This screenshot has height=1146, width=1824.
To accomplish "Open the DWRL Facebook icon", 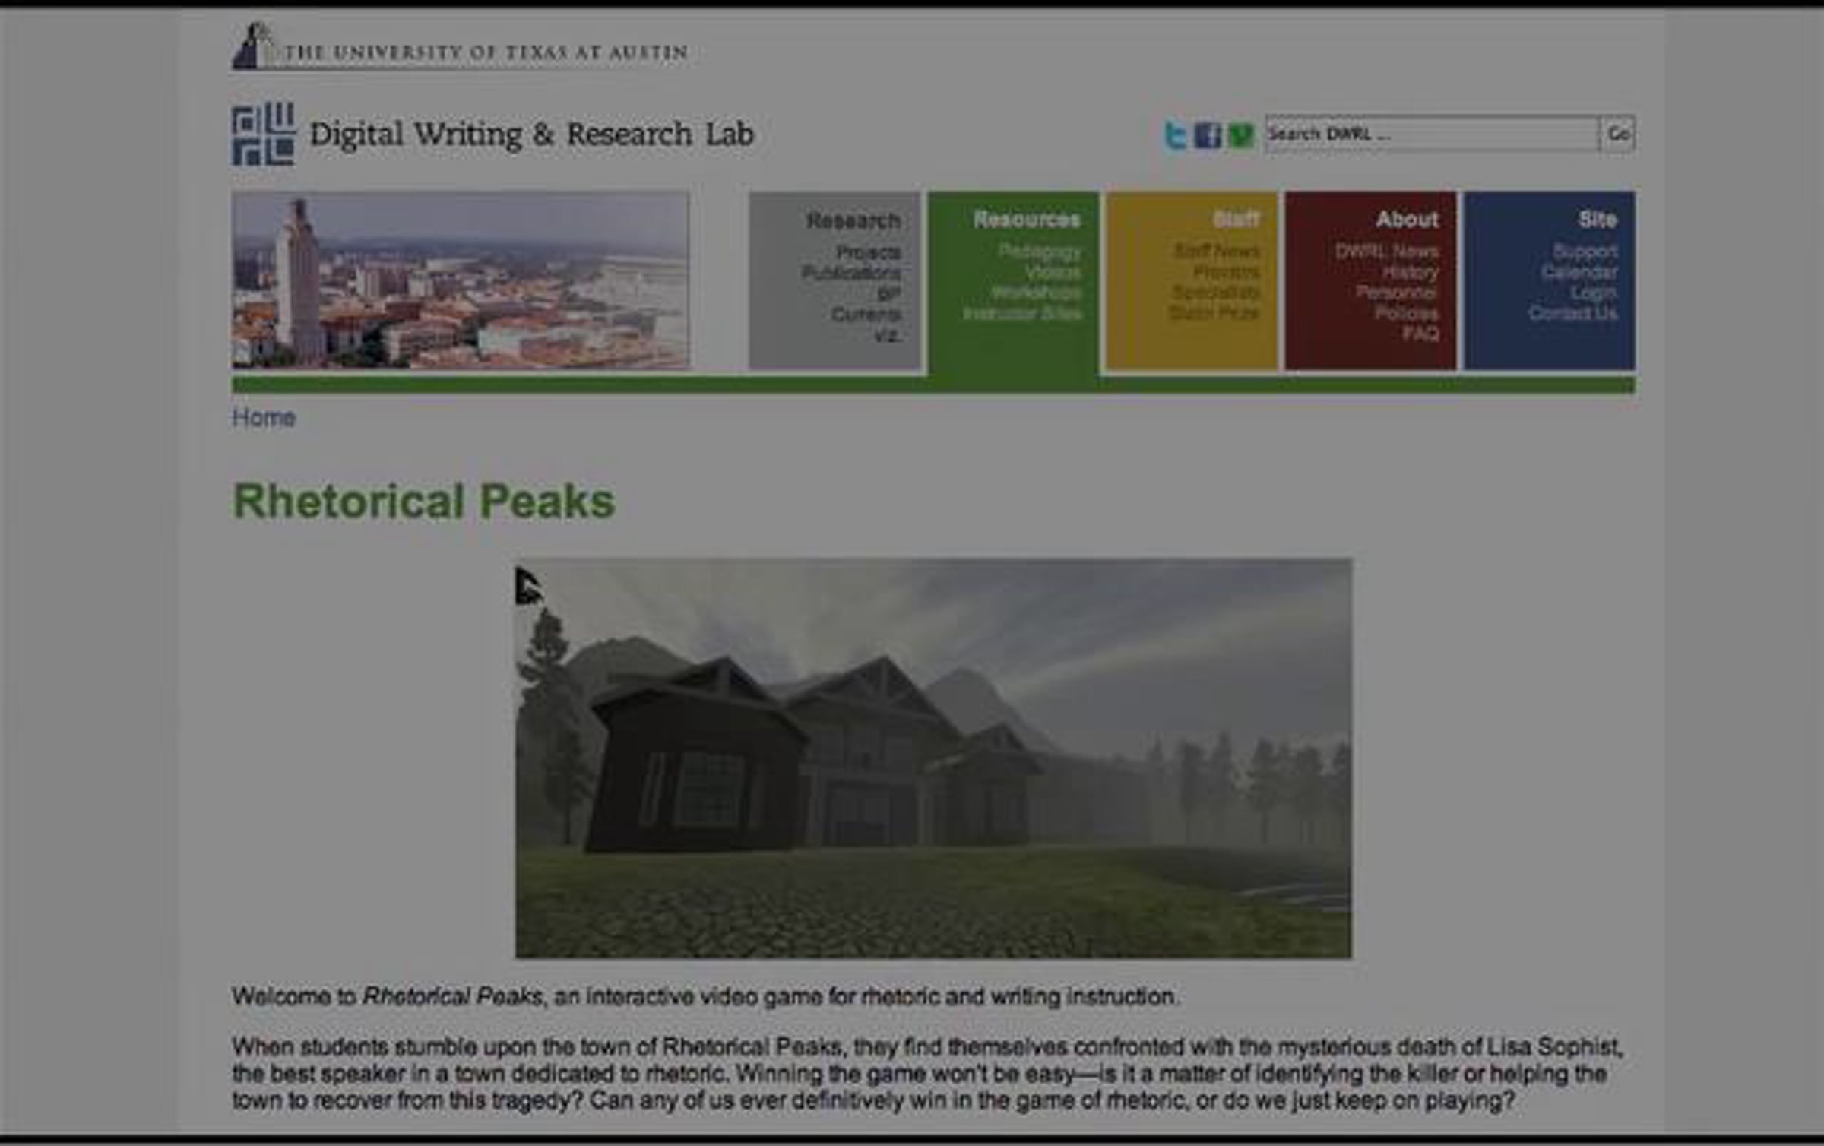I will click(1208, 136).
